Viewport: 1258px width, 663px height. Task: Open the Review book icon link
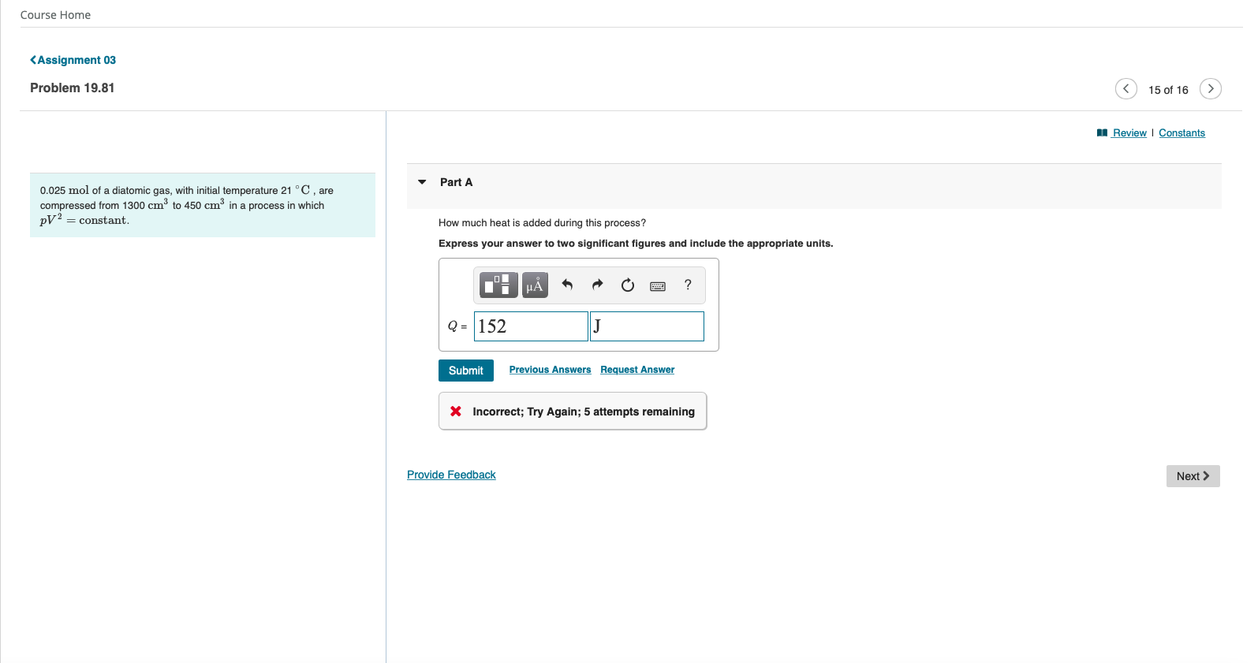pyautogui.click(x=1122, y=132)
